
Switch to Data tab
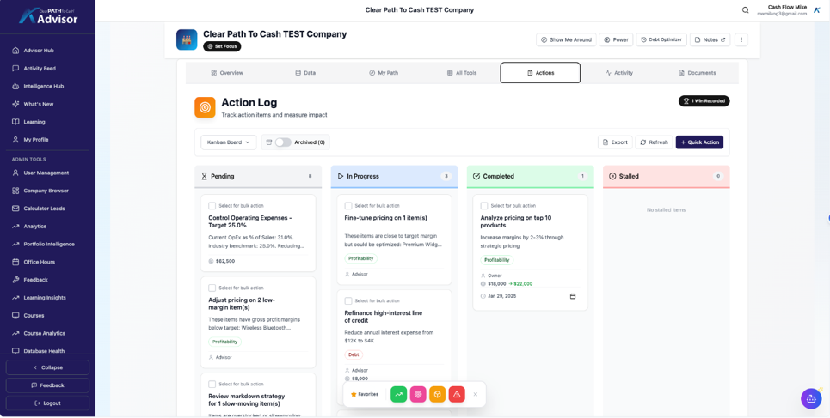coord(305,73)
